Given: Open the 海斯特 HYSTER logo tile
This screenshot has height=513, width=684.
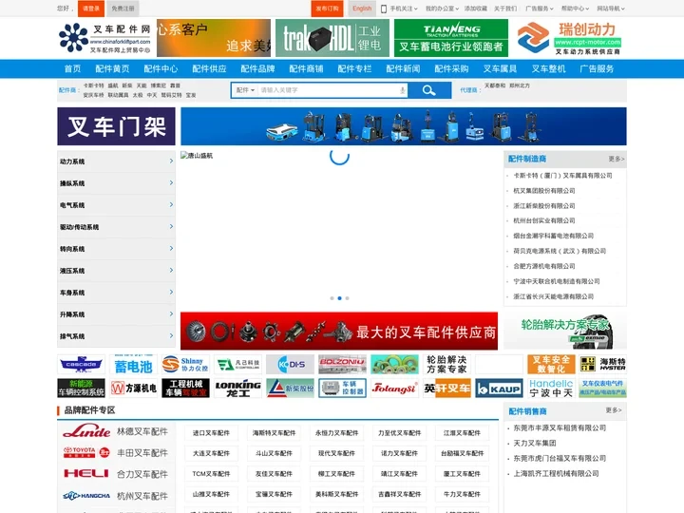Looking at the screenshot, I should coord(603,364).
